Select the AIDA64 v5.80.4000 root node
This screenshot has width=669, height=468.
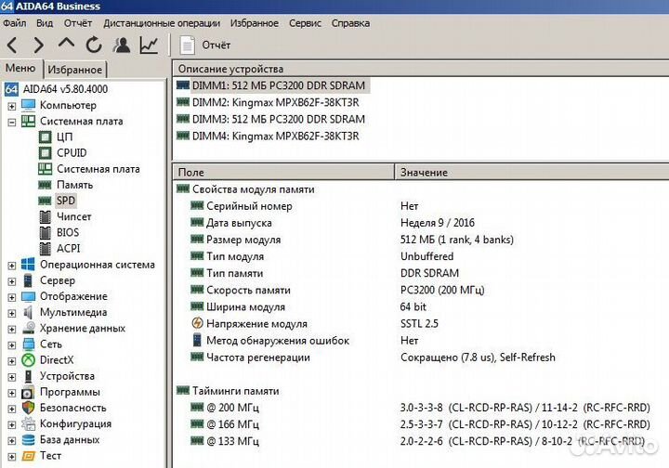tap(65, 89)
